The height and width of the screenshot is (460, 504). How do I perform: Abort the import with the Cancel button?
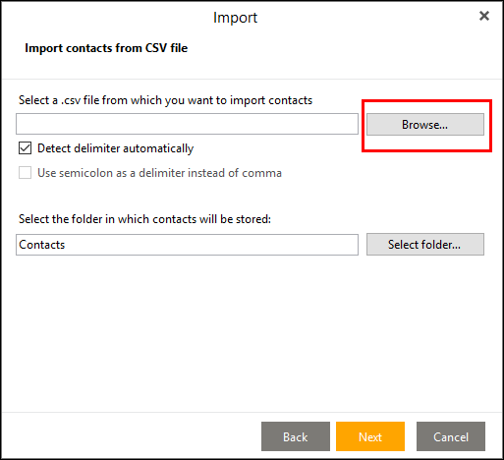point(451,436)
